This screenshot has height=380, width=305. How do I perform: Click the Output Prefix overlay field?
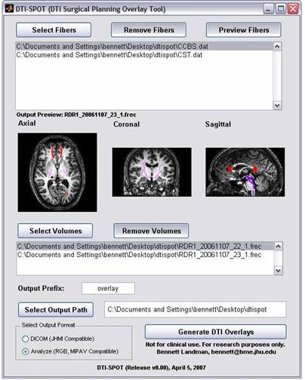108,289
